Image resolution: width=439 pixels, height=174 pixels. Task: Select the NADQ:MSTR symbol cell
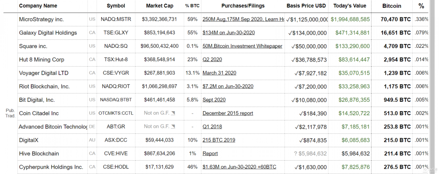[116, 19]
